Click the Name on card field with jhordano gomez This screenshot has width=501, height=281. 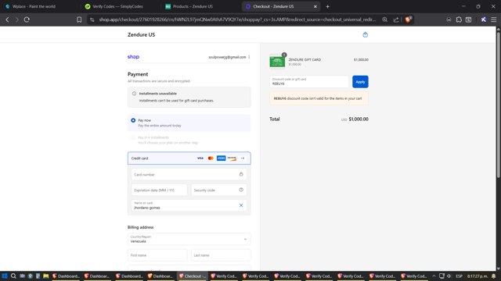coord(189,205)
